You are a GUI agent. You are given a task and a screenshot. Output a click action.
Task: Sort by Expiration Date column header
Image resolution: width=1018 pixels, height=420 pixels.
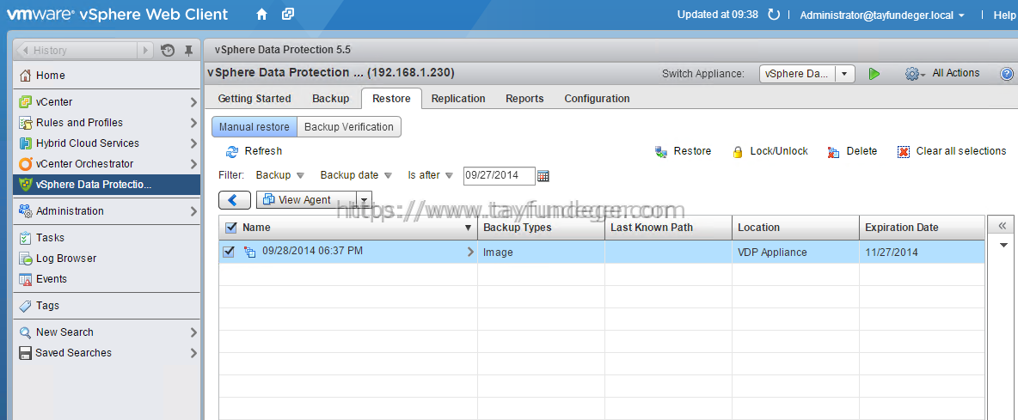click(922, 228)
